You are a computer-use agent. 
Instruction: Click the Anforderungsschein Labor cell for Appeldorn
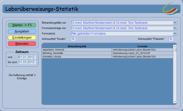pos(142,50)
